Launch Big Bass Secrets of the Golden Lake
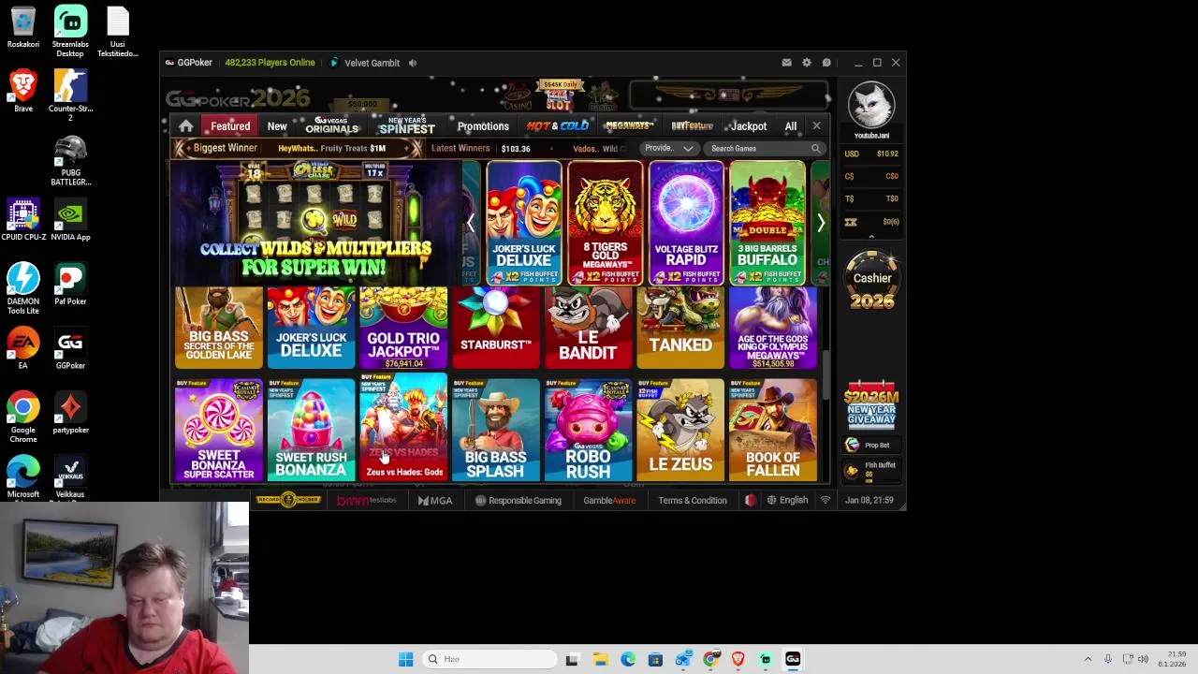This screenshot has width=1198, height=674. coord(219,328)
